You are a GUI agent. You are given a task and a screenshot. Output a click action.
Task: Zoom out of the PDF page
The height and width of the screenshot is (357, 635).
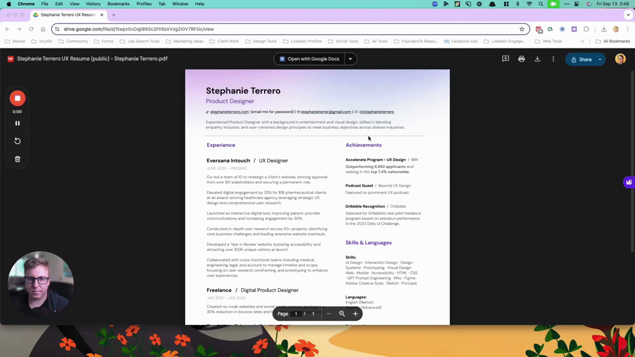click(329, 314)
